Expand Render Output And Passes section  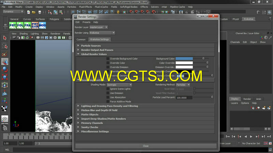coord(78,50)
